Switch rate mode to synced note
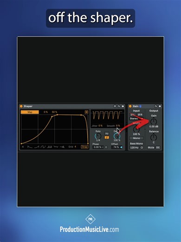 coord(107,137)
